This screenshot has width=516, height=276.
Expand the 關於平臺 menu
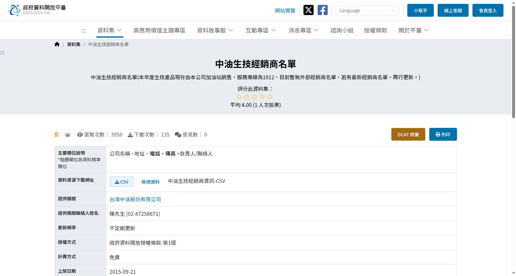point(414,30)
